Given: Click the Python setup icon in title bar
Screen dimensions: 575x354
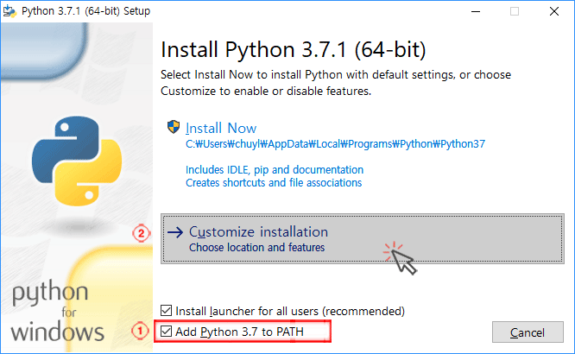Looking at the screenshot, I should (x=9, y=11).
